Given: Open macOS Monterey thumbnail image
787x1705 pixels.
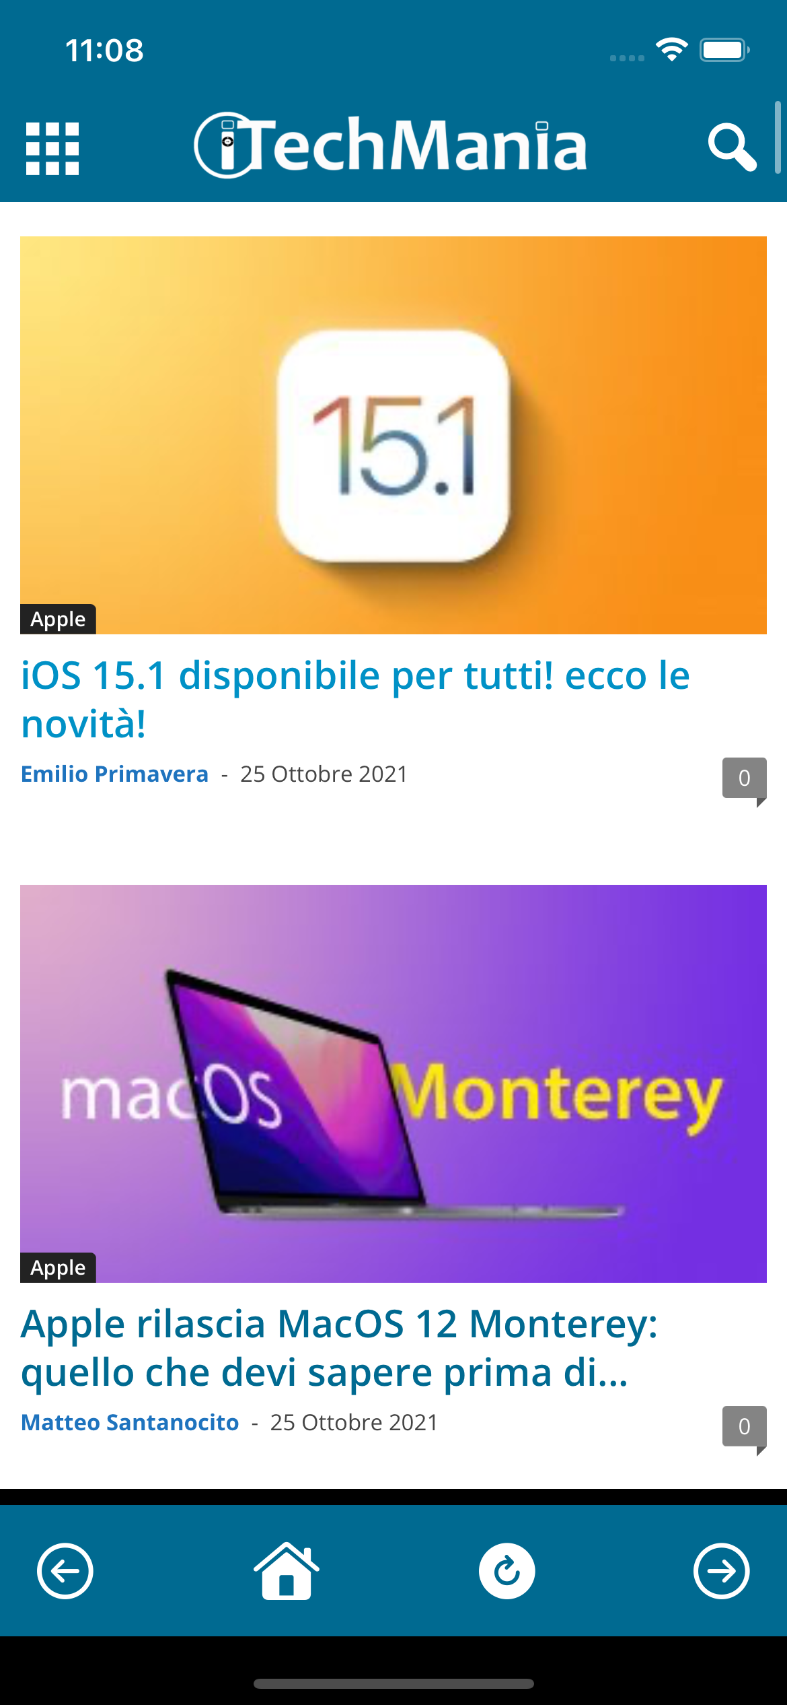Looking at the screenshot, I should (x=394, y=1083).
